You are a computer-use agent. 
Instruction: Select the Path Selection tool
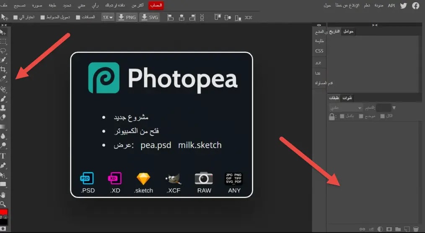click(3, 175)
